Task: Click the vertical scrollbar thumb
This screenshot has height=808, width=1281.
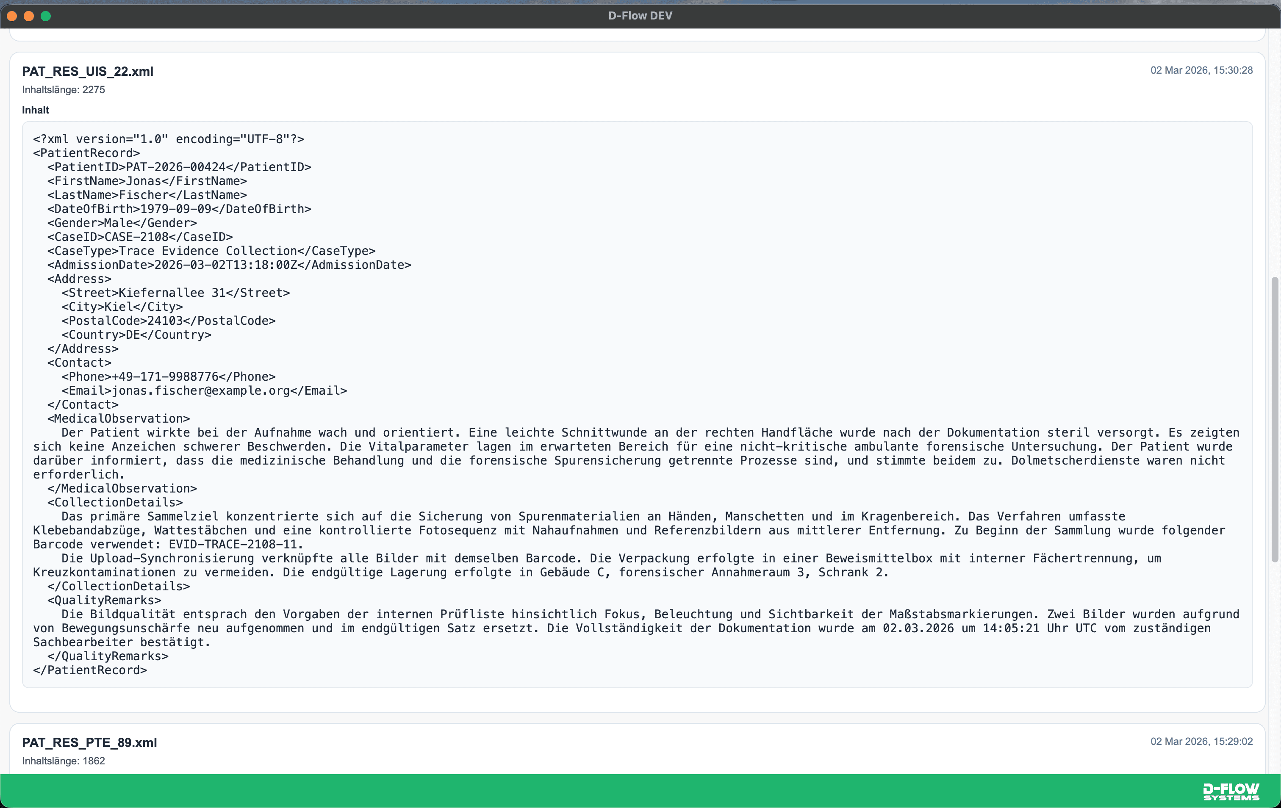Action: click(1275, 419)
